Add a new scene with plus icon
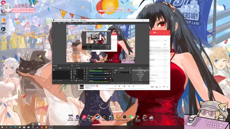This screenshot has width=230, height=129. click(53, 81)
